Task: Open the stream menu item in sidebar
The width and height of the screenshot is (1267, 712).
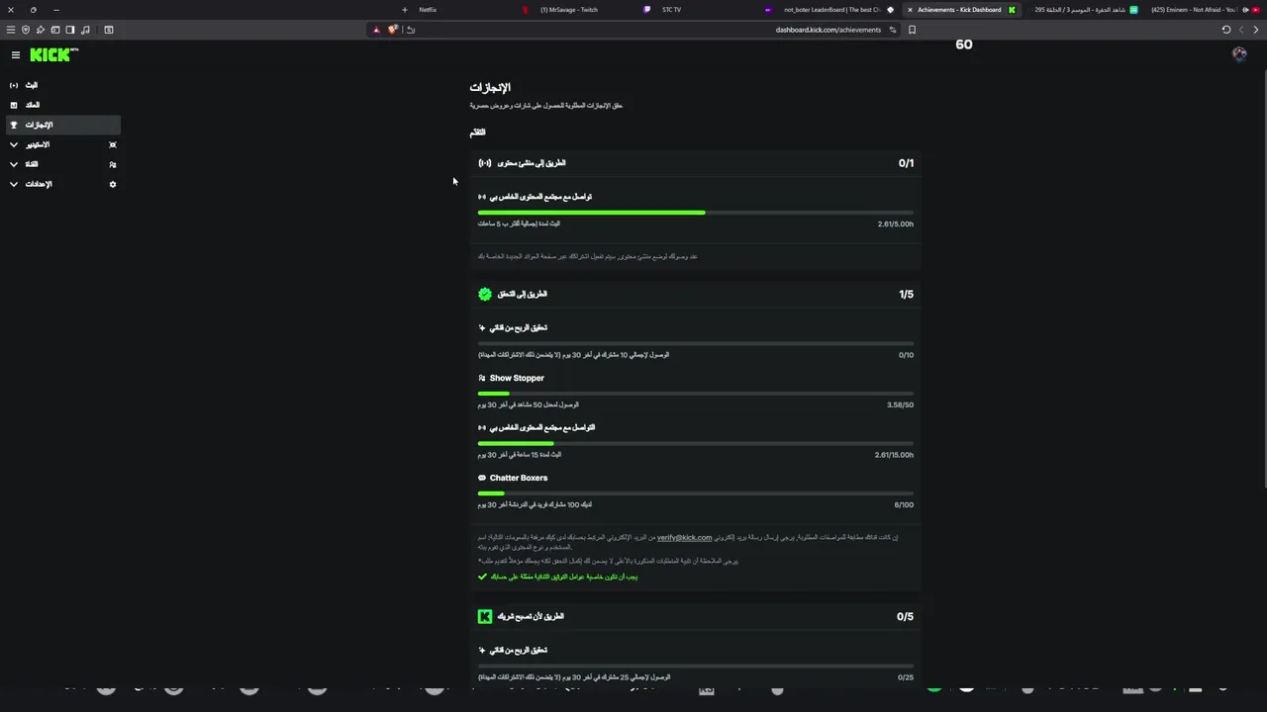Action: point(63,85)
